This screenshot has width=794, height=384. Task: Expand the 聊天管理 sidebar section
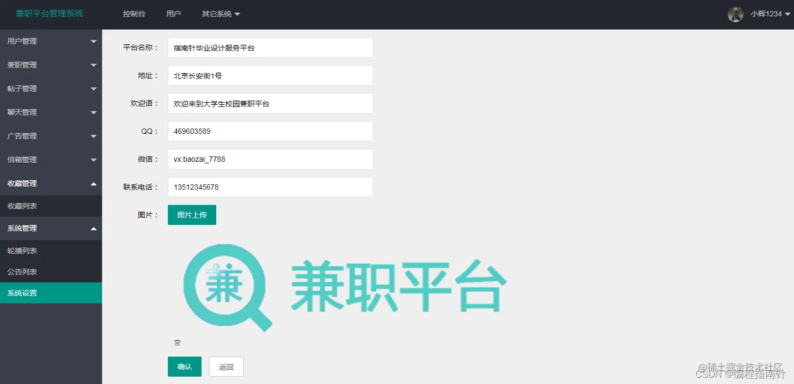(x=51, y=112)
